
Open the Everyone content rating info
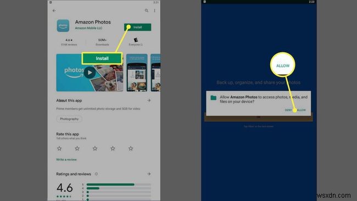point(136,42)
